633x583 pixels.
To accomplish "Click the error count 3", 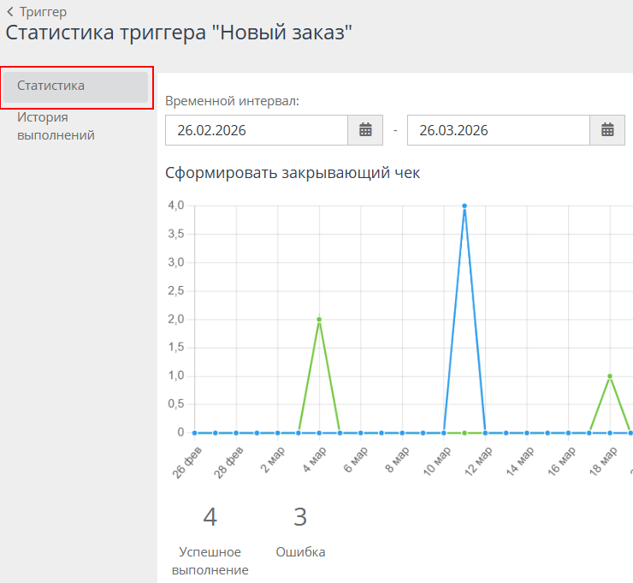I will click(300, 517).
